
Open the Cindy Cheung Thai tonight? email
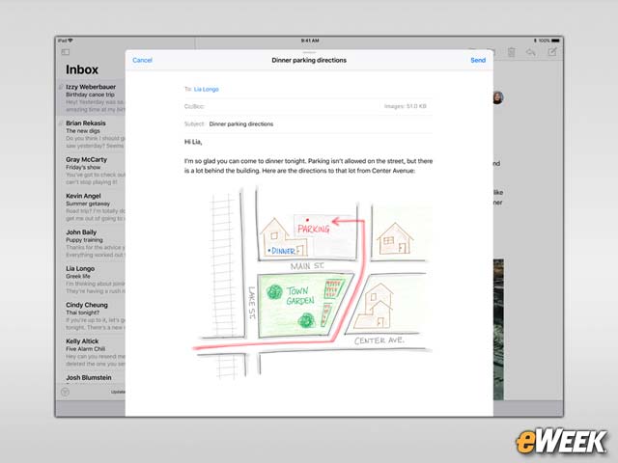[x=92, y=316]
